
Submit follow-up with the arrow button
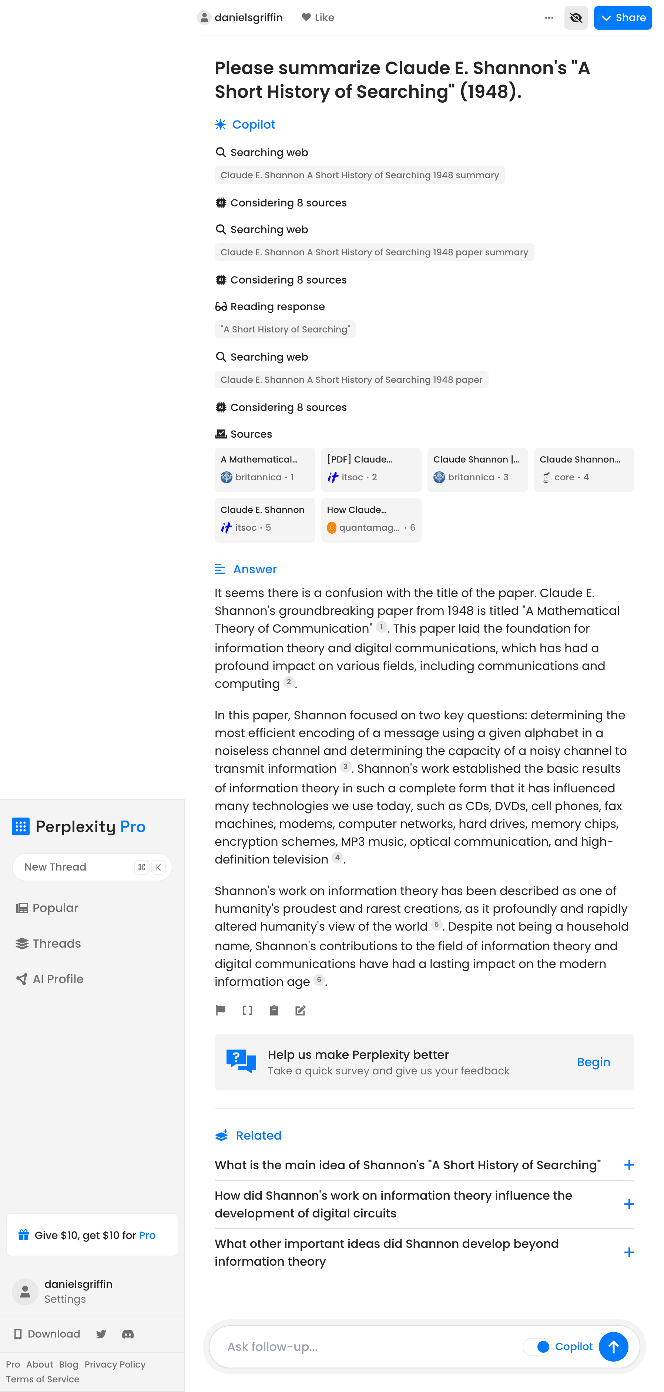coord(613,1347)
